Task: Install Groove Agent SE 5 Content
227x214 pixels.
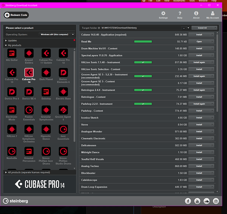Action: [199, 83]
